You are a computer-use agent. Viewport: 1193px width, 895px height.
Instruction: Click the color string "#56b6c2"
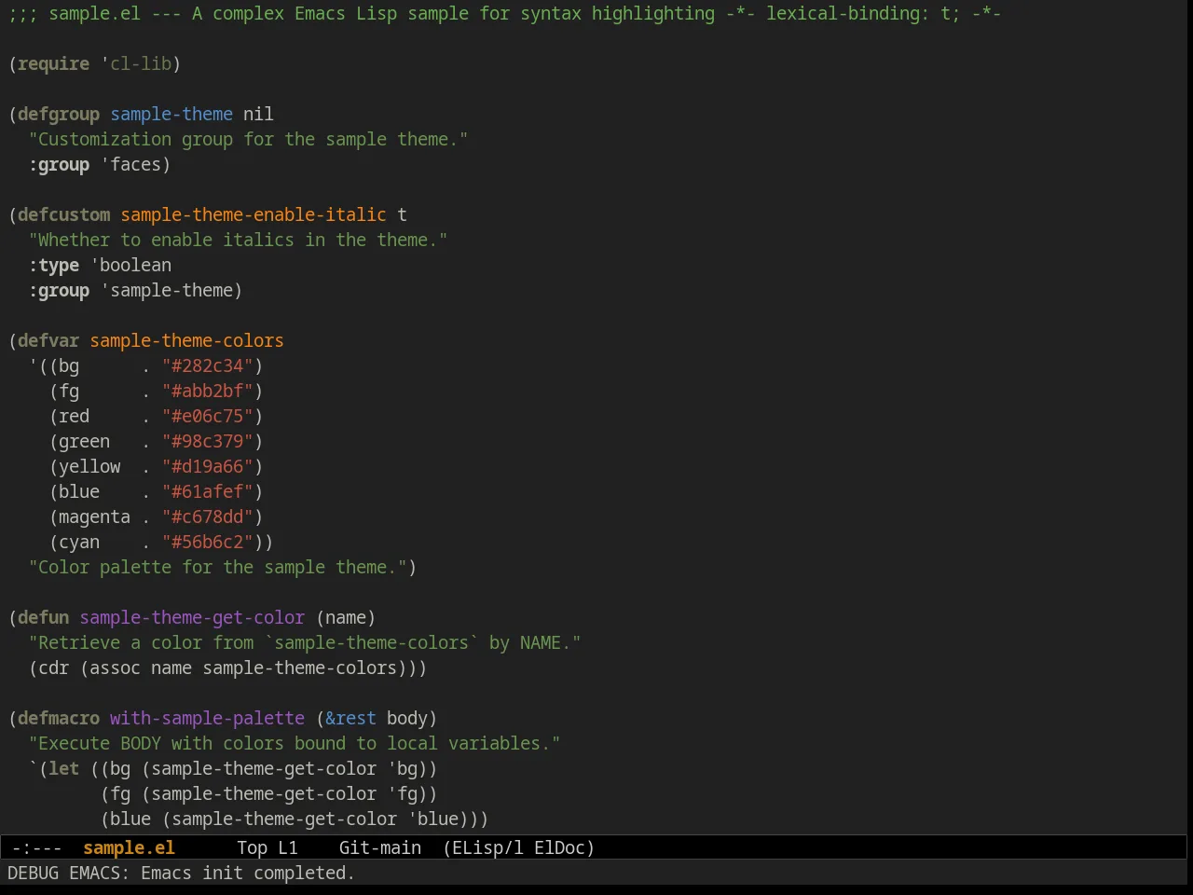(x=207, y=542)
